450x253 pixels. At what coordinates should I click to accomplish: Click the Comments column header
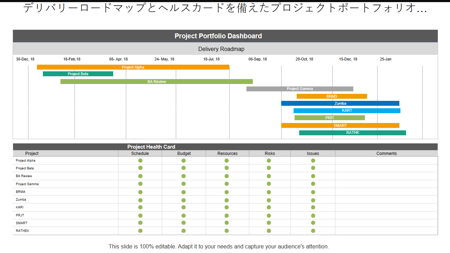click(386, 154)
